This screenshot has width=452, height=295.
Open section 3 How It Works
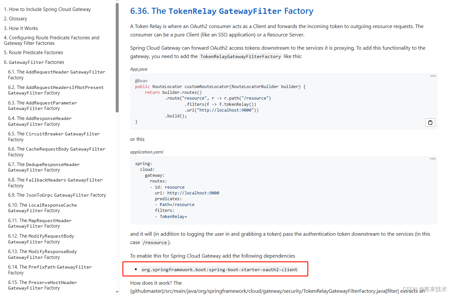point(21,28)
